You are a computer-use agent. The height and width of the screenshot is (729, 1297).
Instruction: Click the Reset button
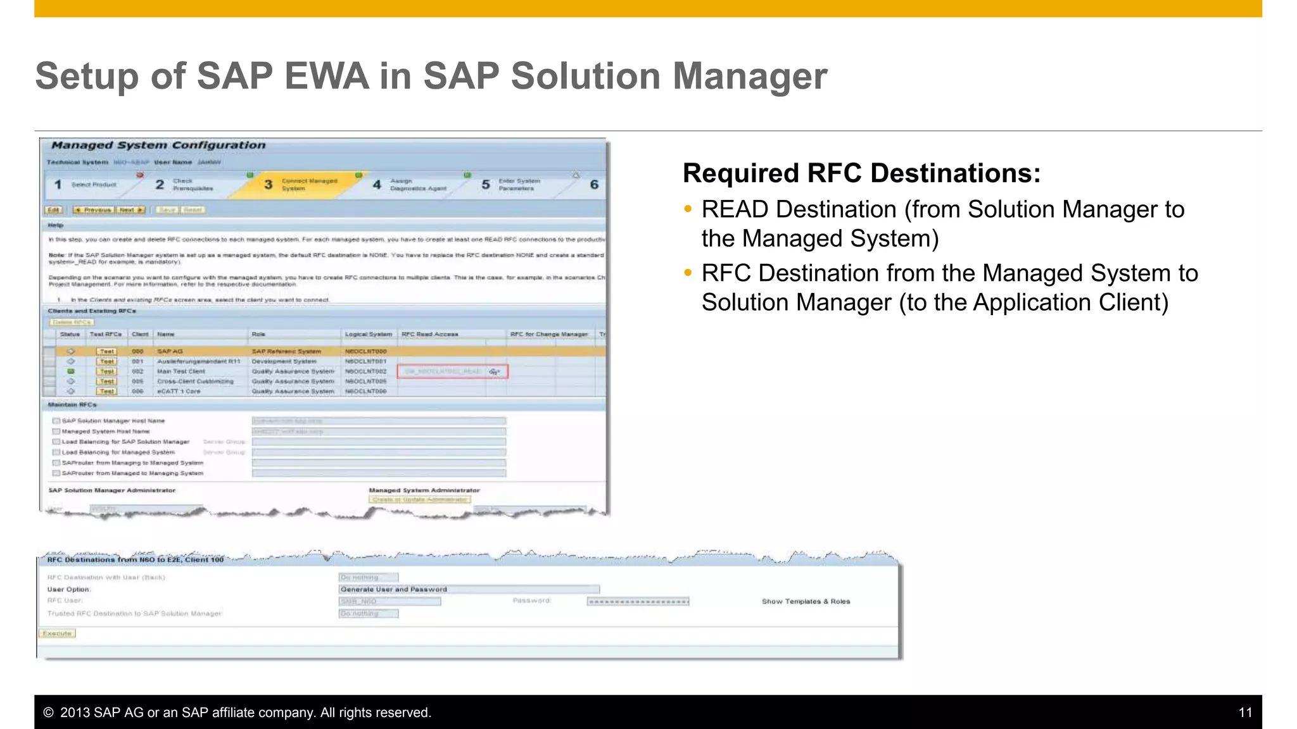pos(193,210)
